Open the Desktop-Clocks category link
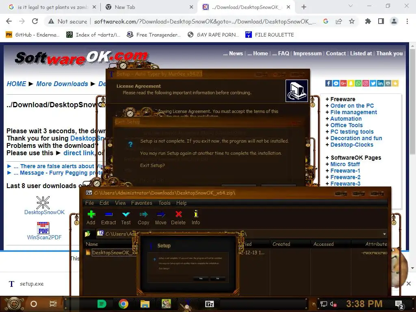Viewport: 416px width, 312px height. [x=351, y=145]
